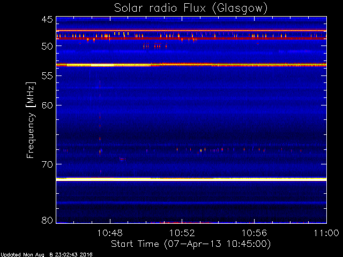Click the "Start Time (07-Apr-13 10:45:00)" label

(x=191, y=244)
